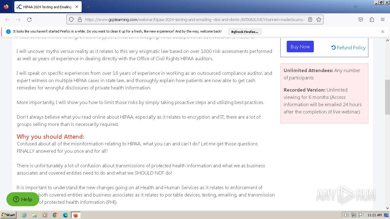Image resolution: width=390 pixels, height=219 pixels.
Task: Save page to Pocket
Action: 361,19
